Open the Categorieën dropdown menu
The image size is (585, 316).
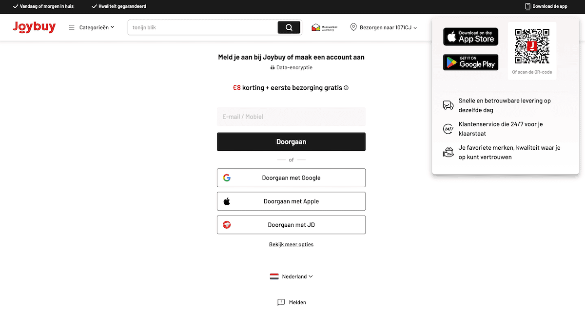92,27
